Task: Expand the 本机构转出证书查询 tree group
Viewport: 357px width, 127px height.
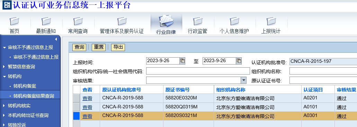Action: coord(4,115)
